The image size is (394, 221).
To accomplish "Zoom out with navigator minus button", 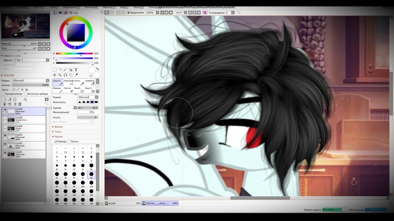I will [x=39, y=44].
